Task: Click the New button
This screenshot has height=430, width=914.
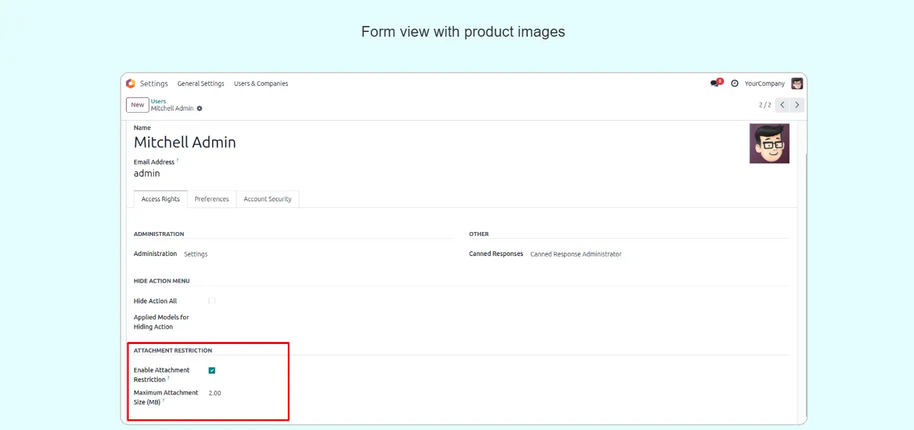Action: click(x=137, y=105)
